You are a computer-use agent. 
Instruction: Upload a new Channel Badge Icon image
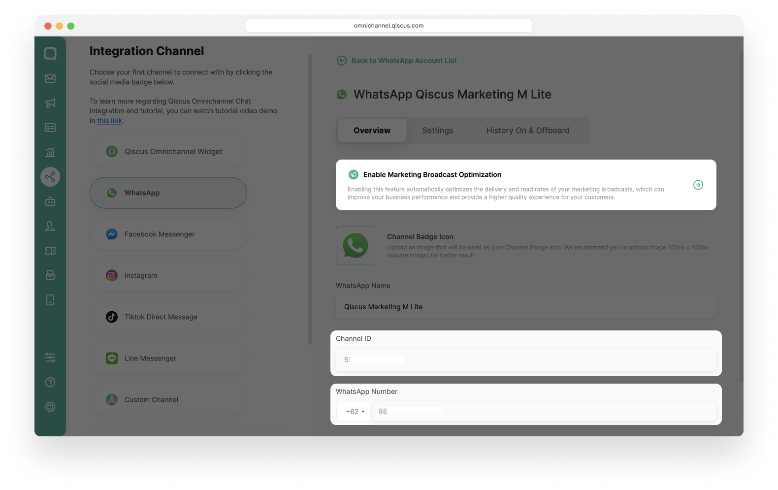pos(356,246)
